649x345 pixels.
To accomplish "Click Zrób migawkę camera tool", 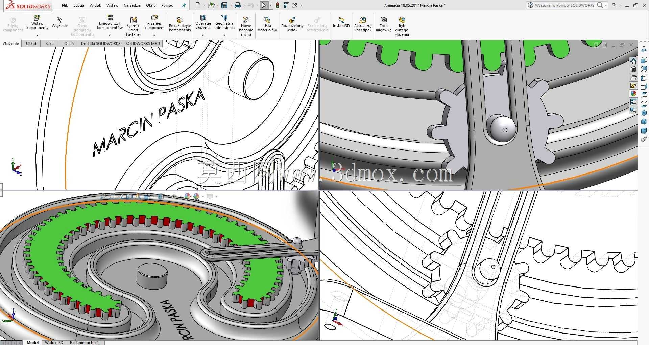I will tap(383, 24).
